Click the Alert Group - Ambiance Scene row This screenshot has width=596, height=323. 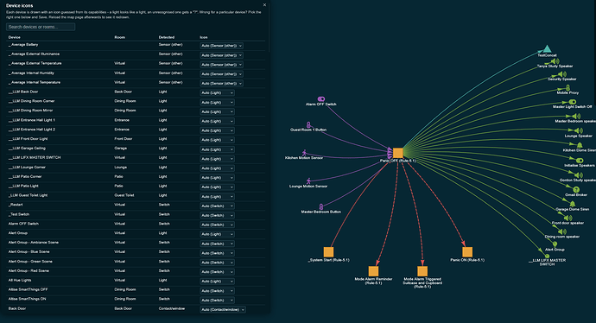coord(136,243)
